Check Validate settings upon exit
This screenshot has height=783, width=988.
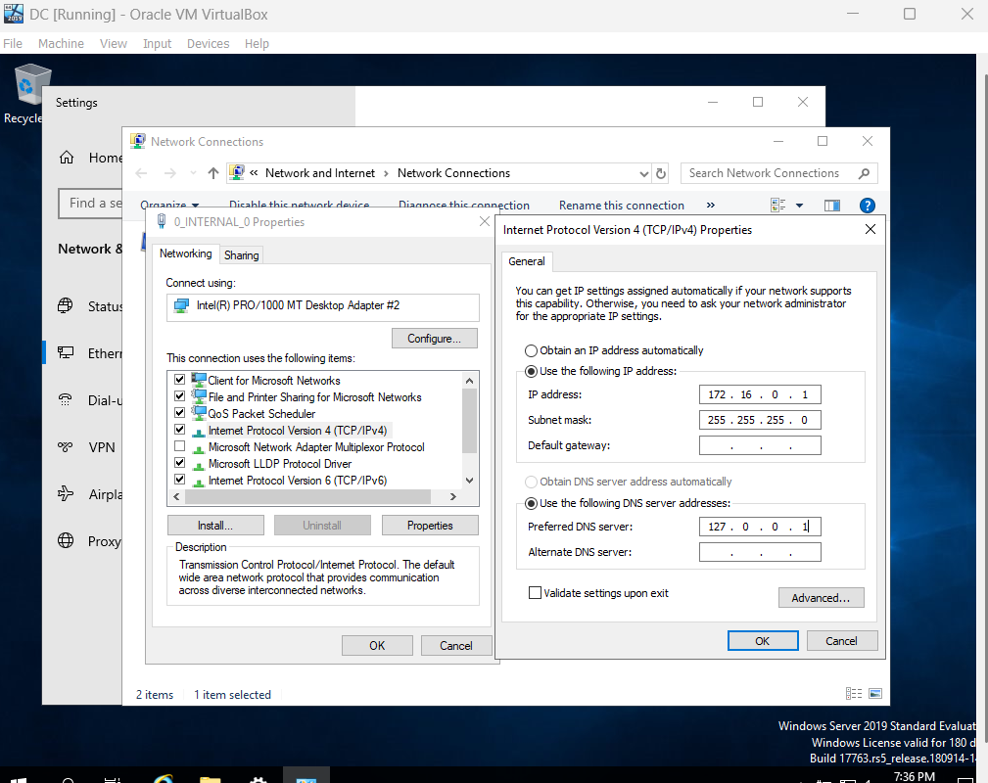point(535,593)
